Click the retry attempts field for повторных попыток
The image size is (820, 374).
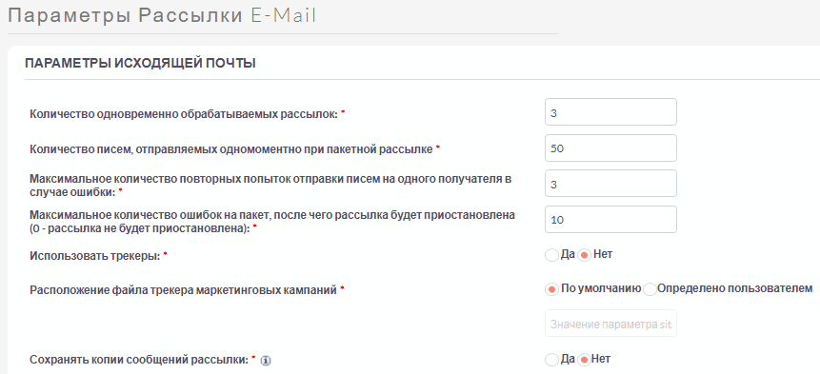tap(610, 184)
